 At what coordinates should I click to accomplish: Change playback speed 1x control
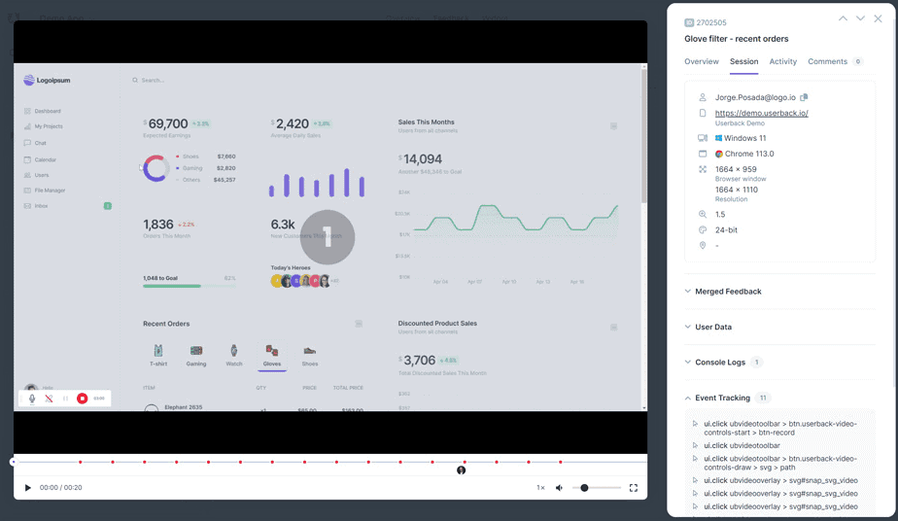point(540,488)
